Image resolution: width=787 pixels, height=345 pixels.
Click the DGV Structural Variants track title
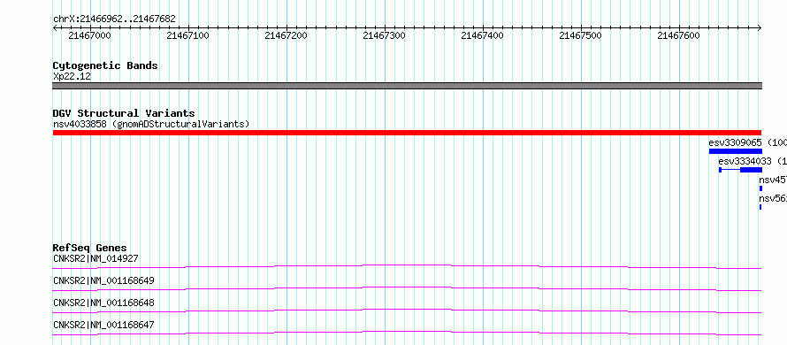pyautogui.click(x=124, y=113)
